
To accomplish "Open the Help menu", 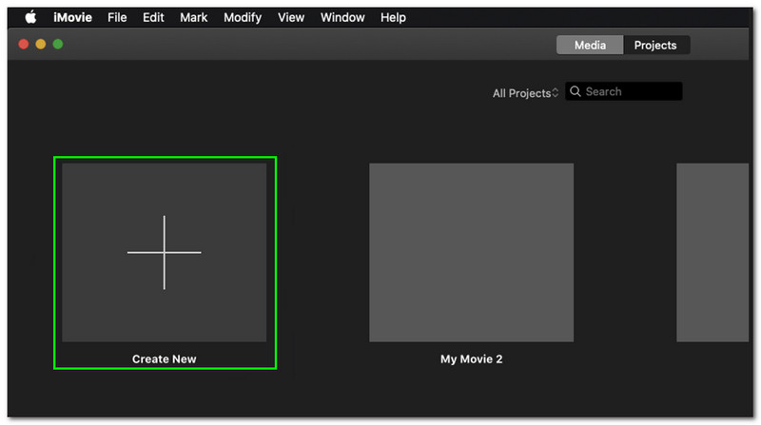I will pos(393,17).
